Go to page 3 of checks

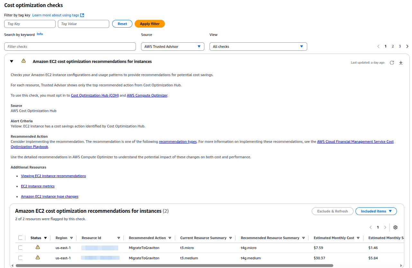pos(400,47)
